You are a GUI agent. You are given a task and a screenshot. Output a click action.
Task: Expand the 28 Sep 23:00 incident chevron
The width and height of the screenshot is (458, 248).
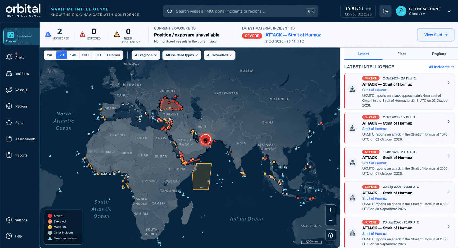(x=449, y=226)
